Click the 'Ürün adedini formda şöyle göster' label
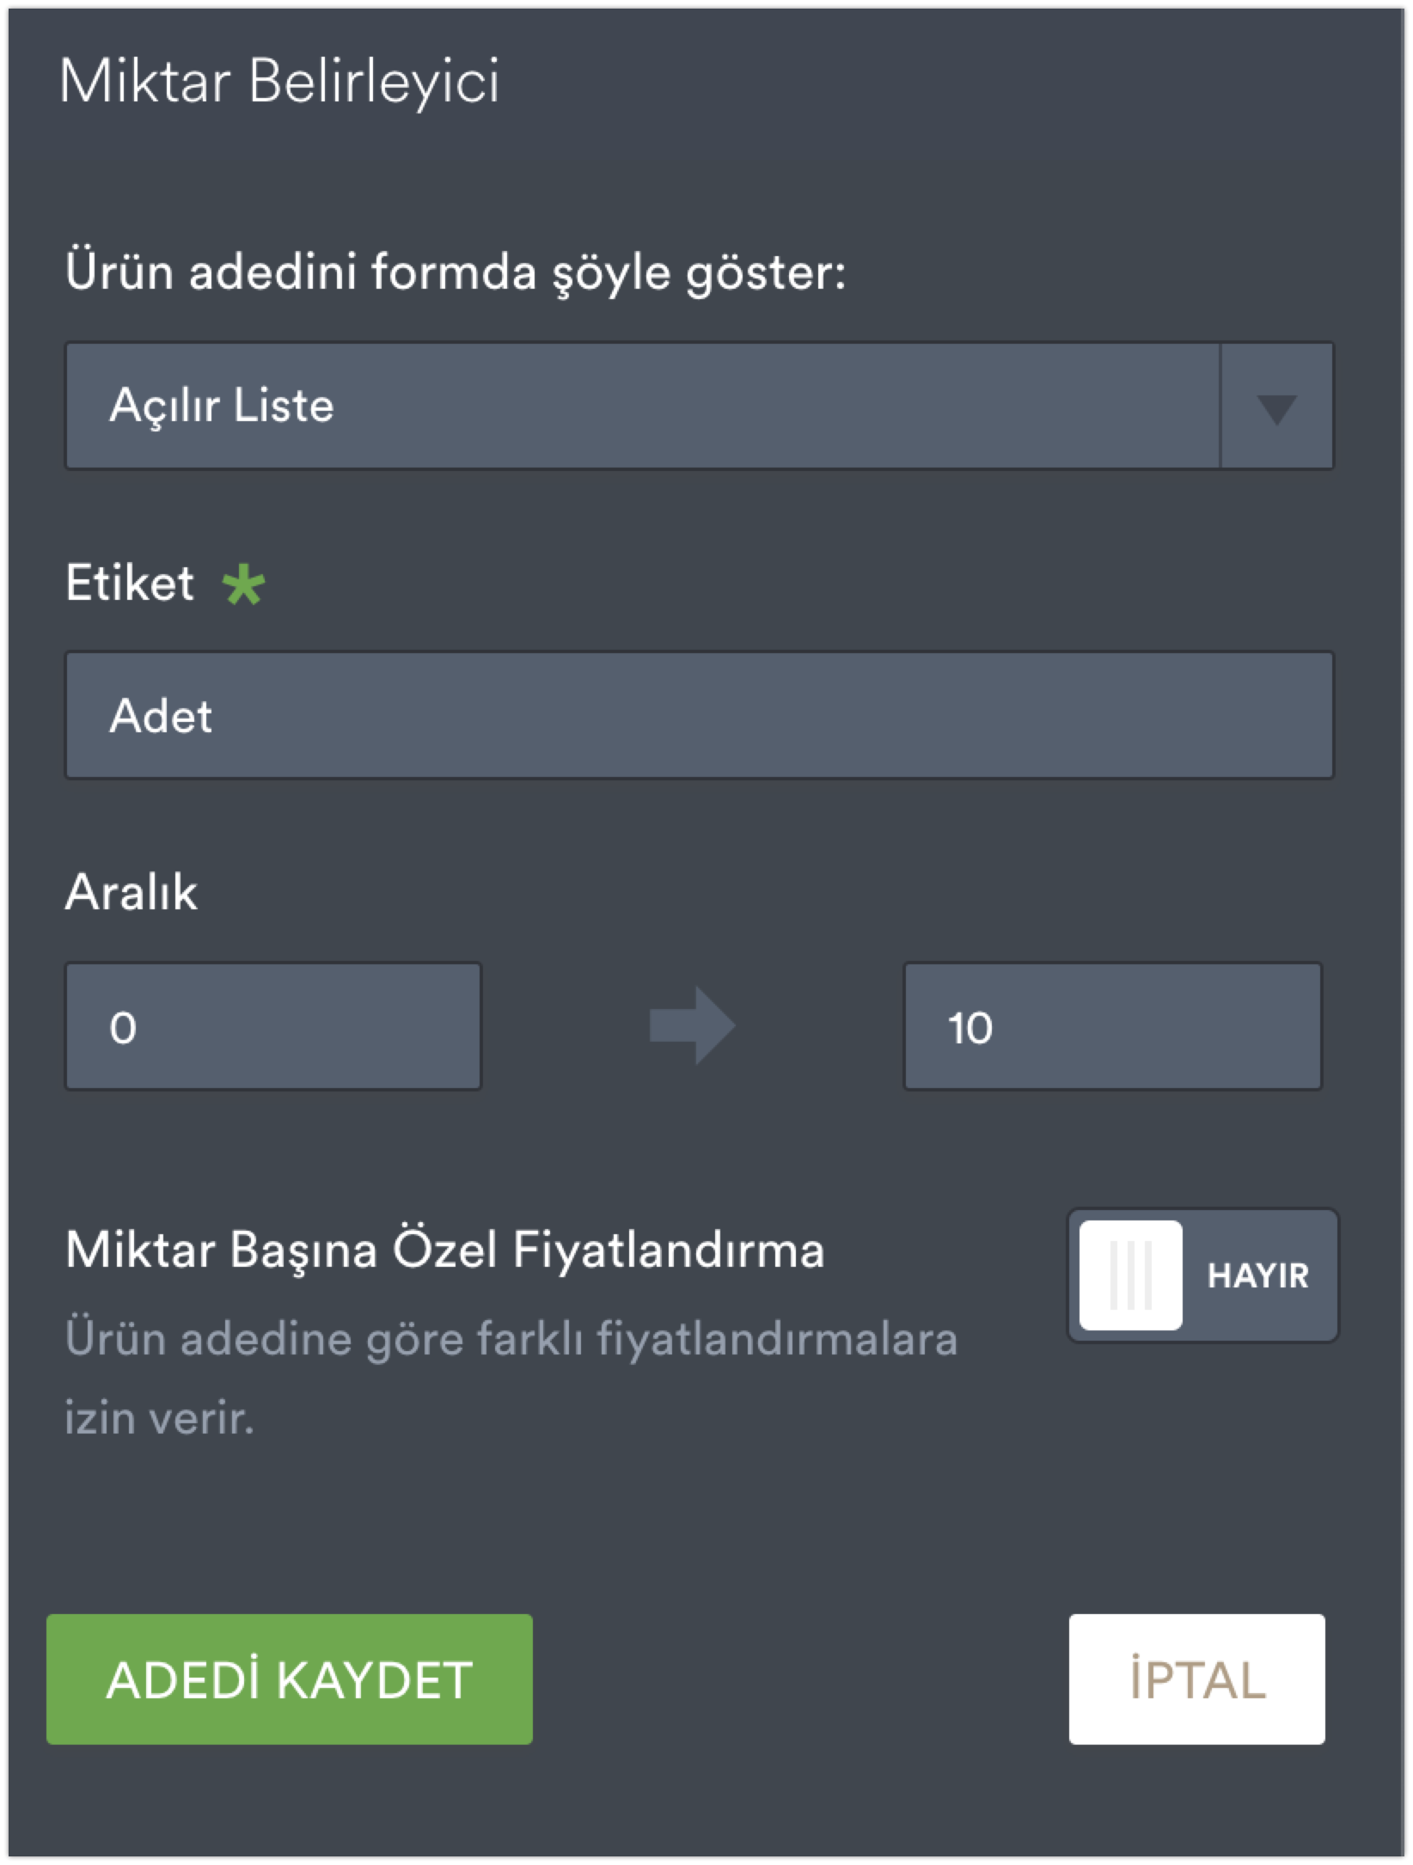1413x1865 pixels. 456,273
